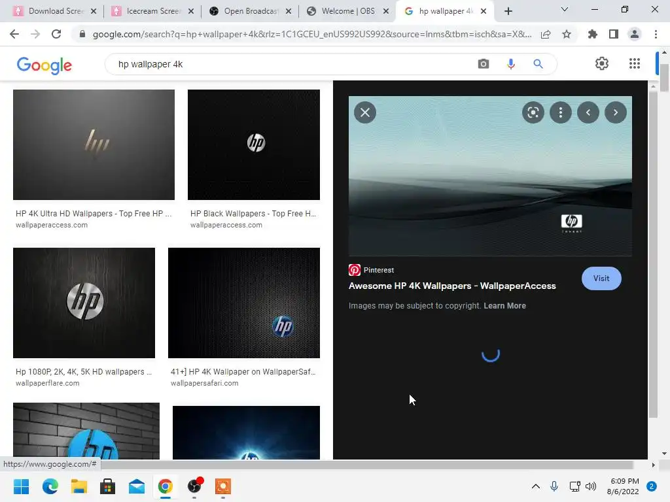Image resolution: width=670 pixels, height=502 pixels.
Task: Click the Visit button
Action: click(601, 278)
